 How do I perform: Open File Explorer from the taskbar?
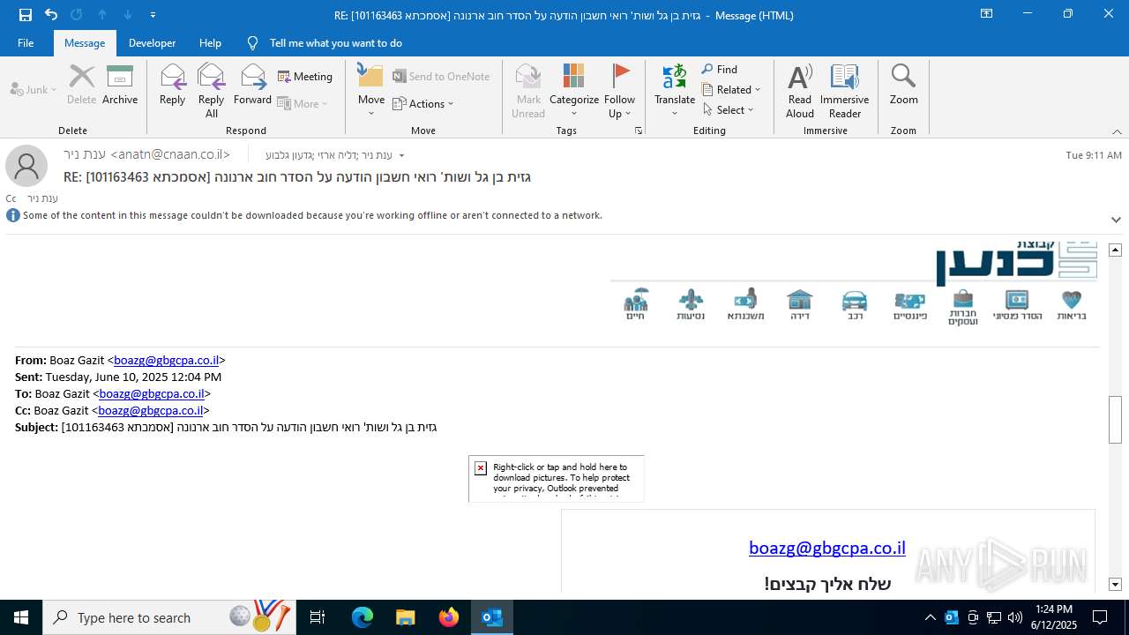(405, 617)
